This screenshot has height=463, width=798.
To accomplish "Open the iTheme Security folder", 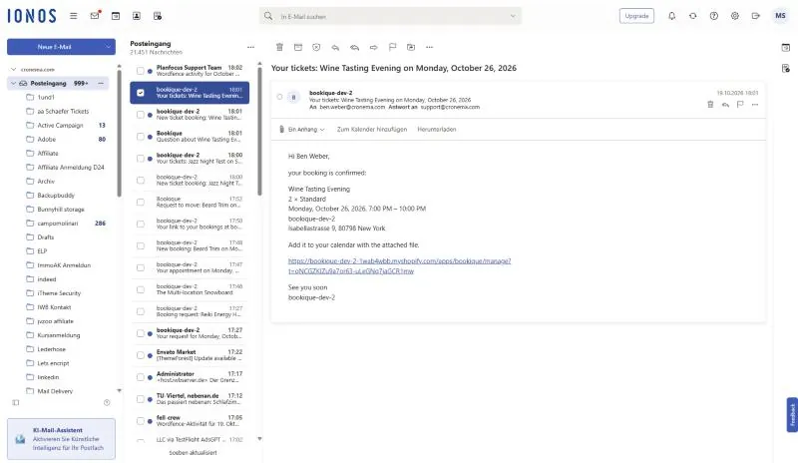I will pyautogui.click(x=58, y=293).
